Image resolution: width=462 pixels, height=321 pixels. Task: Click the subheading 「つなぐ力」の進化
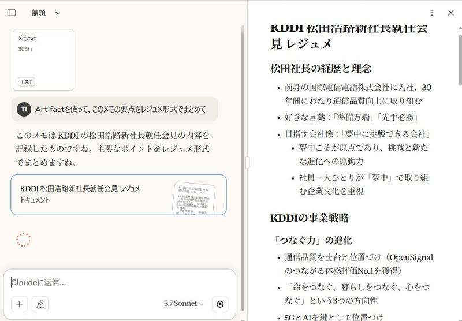[x=311, y=240]
